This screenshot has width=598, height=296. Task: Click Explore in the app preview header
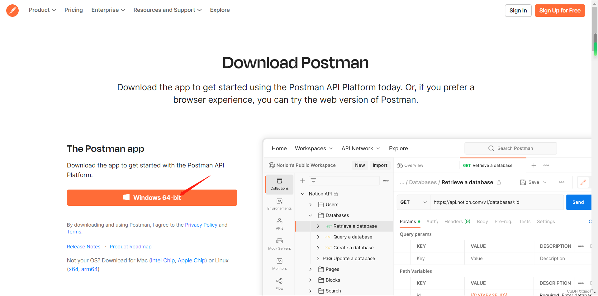coord(398,148)
